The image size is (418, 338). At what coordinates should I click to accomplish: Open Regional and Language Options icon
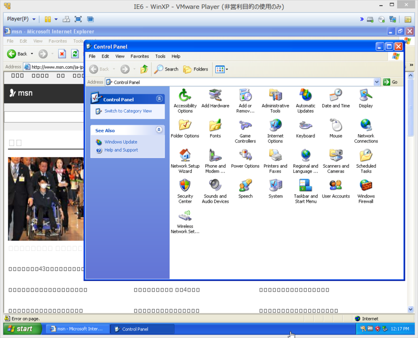[306, 161]
